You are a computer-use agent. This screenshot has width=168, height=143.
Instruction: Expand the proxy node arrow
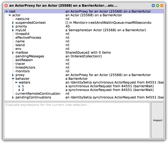click(13, 75)
